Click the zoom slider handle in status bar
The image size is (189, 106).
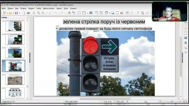pyautogui.click(x=172, y=102)
